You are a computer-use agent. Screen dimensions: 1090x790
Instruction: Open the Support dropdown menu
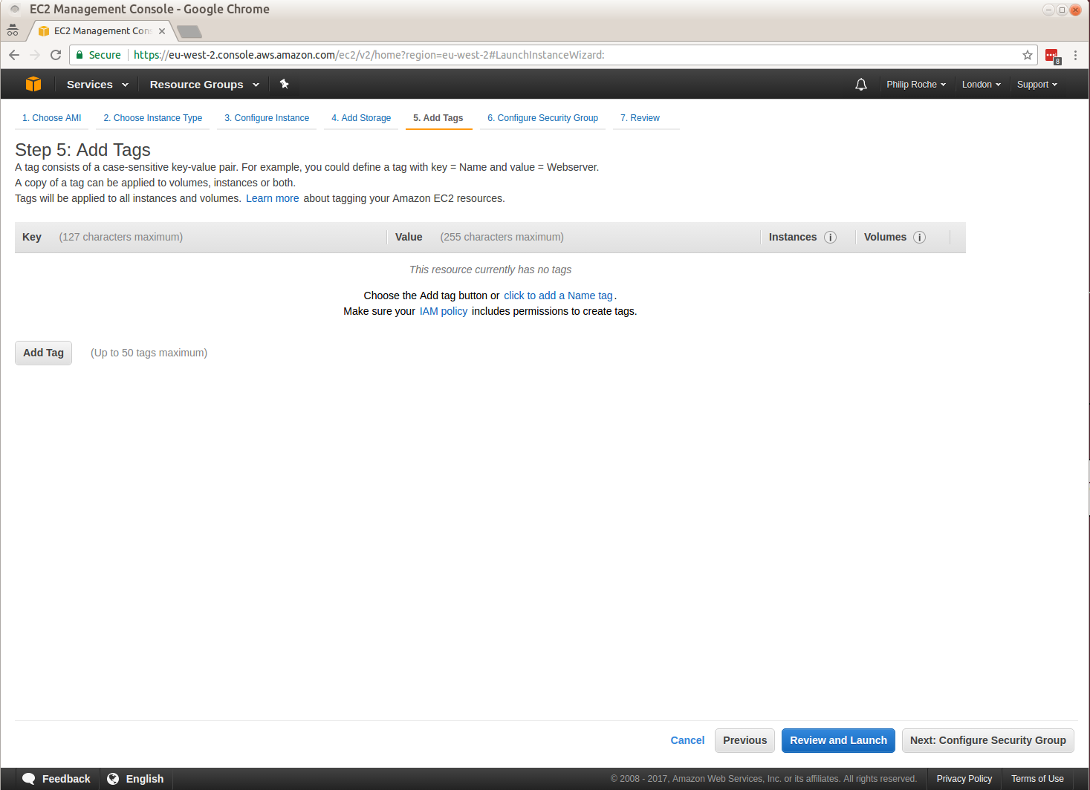pos(1037,85)
